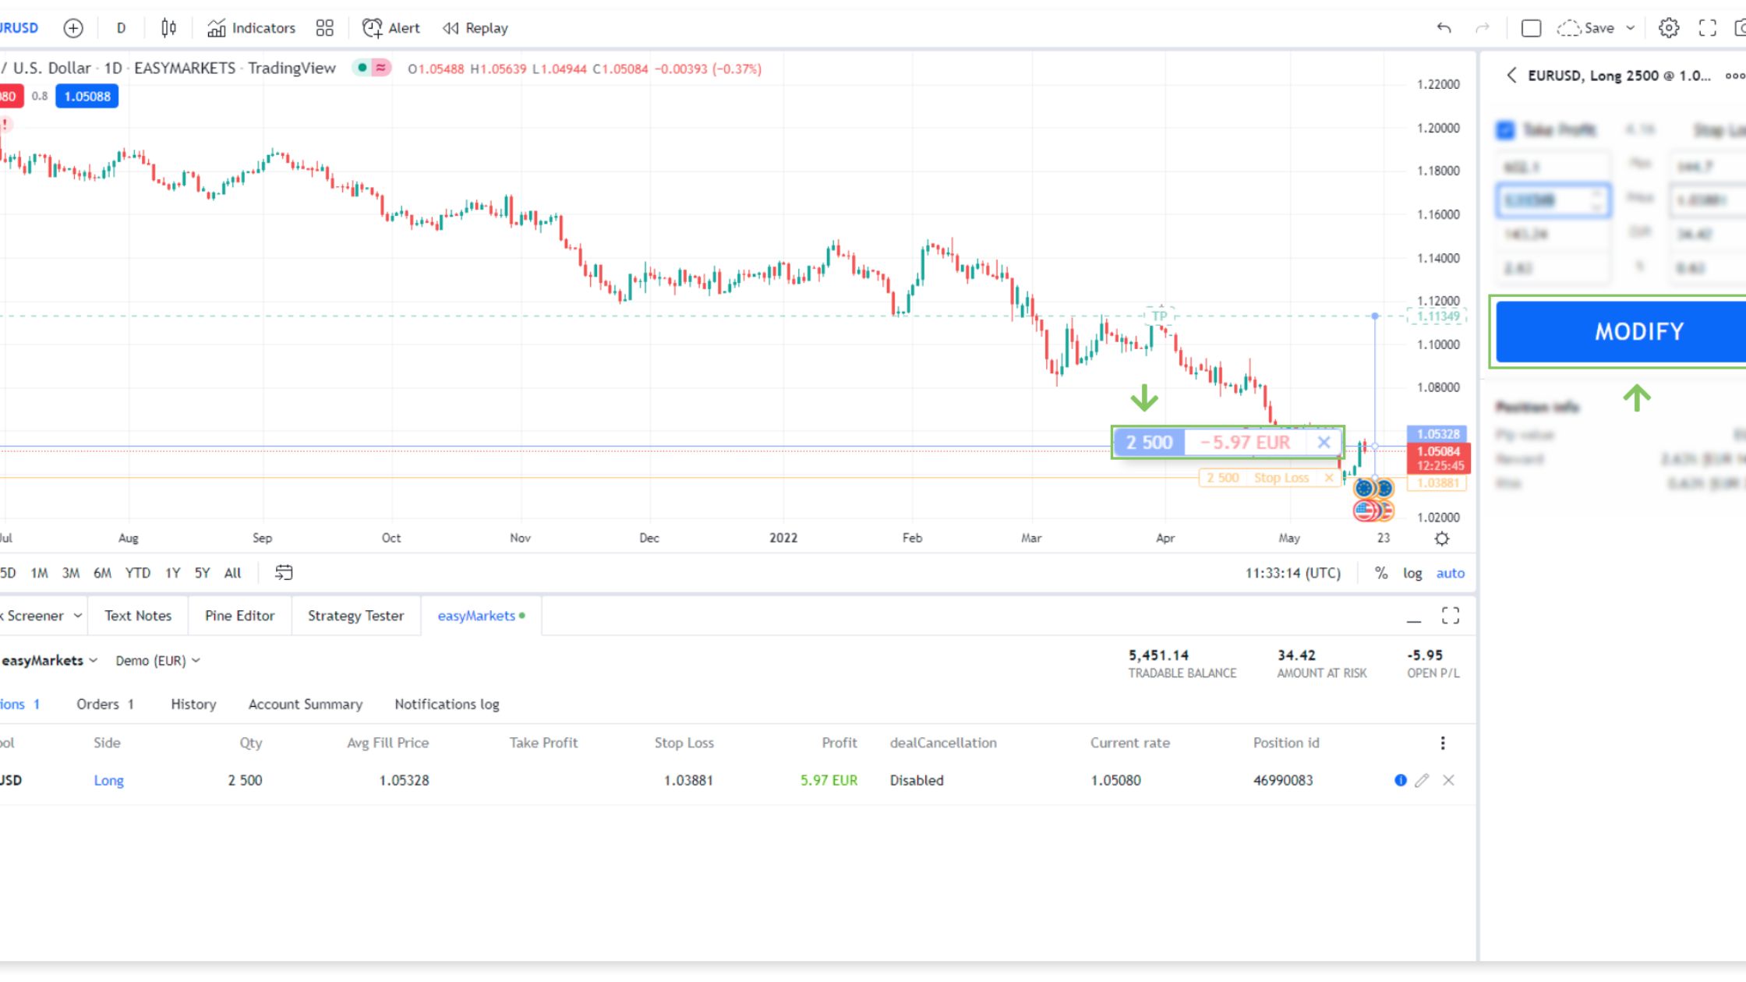Viewport: 1746px width, 982px height.
Task: Toggle the Take Profit checkbox
Action: click(1505, 130)
